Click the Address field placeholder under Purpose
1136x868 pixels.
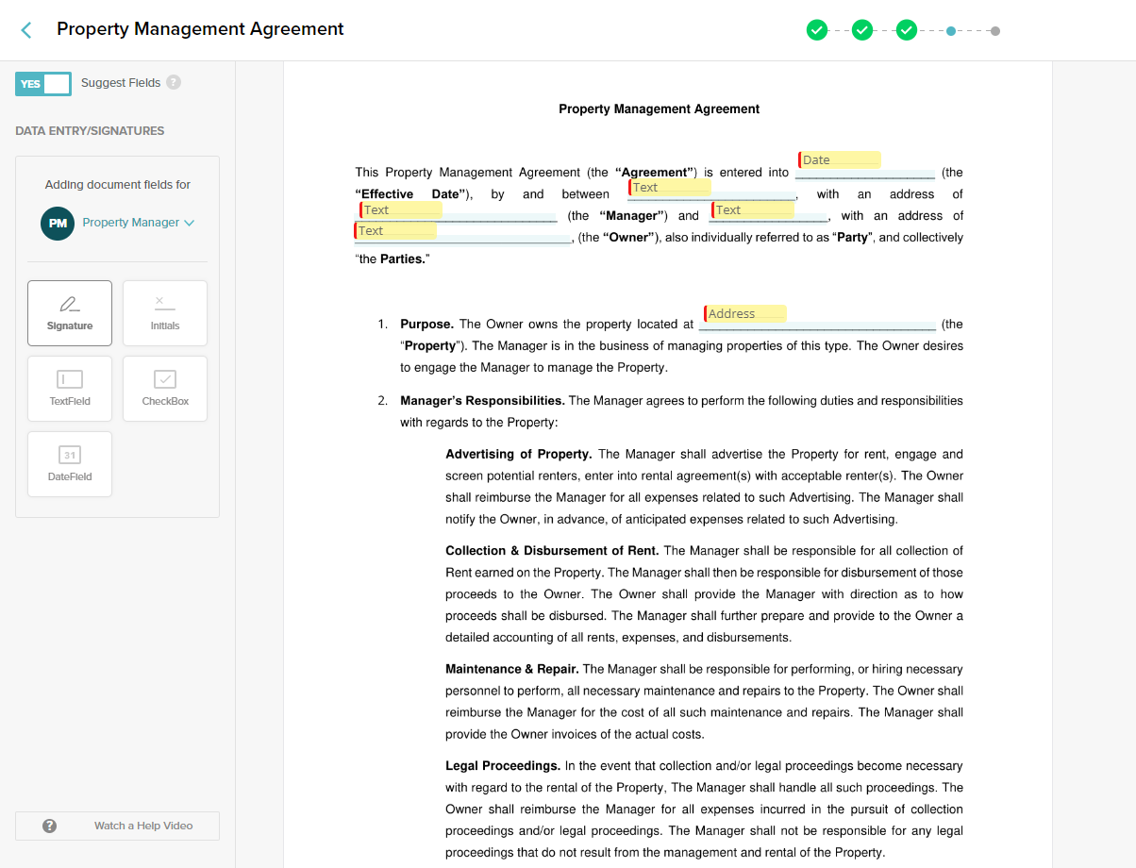(744, 313)
